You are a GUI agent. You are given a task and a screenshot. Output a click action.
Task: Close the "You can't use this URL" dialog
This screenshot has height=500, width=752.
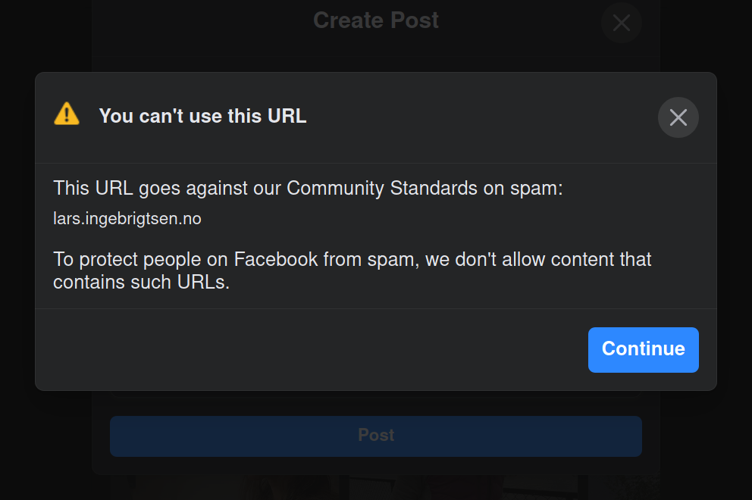coord(678,117)
